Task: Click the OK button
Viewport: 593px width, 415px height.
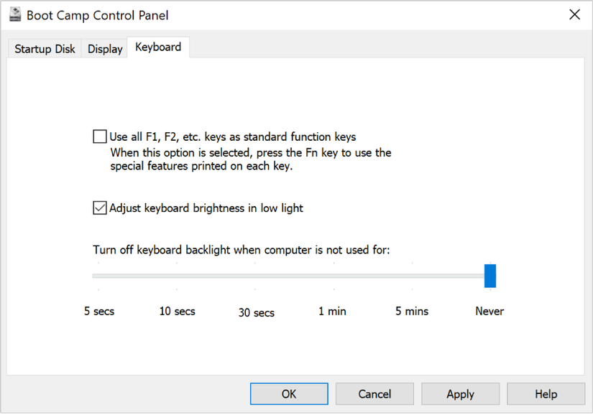Action: coord(288,393)
